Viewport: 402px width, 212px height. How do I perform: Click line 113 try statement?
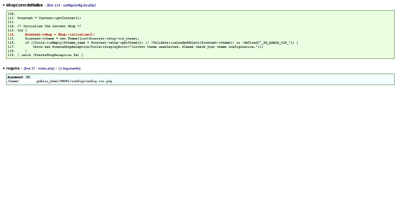click(22, 30)
